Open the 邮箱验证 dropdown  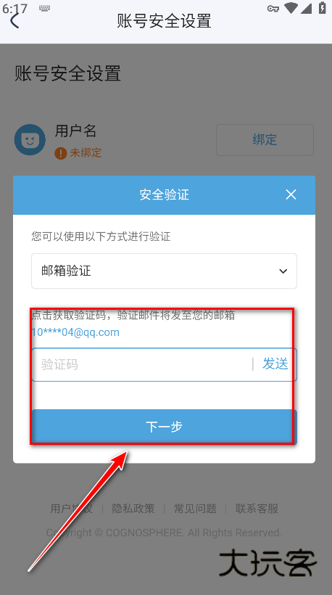(x=164, y=271)
